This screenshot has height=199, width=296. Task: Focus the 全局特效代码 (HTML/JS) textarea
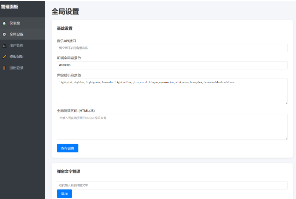tap(172, 127)
